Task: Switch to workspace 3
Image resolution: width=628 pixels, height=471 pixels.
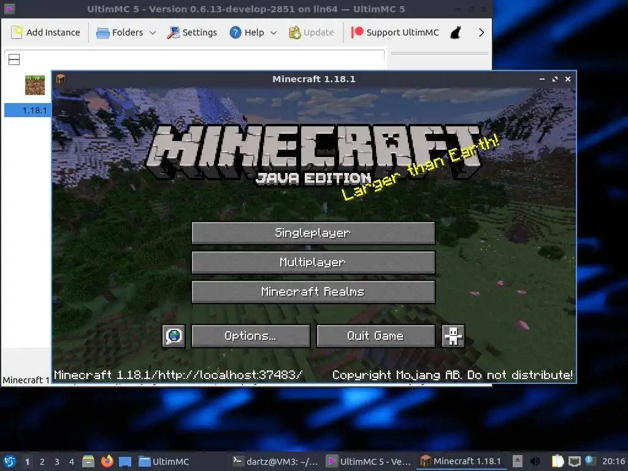Action: (57, 462)
